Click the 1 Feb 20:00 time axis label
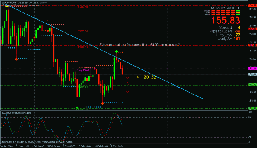This screenshot has height=148, width=257. coord(38,146)
